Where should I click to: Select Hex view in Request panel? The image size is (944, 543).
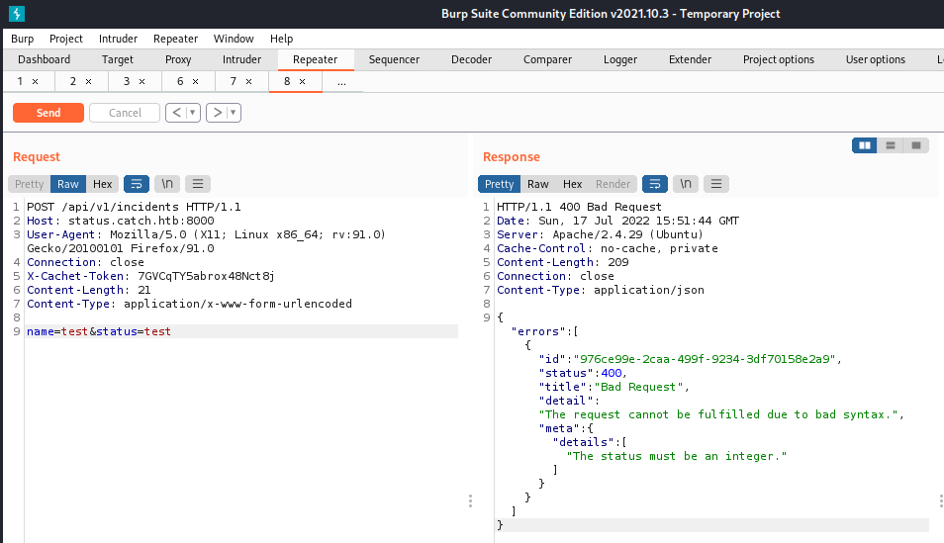tap(102, 184)
